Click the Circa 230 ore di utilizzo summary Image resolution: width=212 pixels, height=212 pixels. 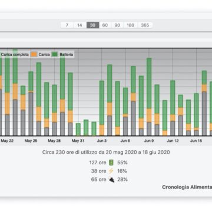pos(106,152)
